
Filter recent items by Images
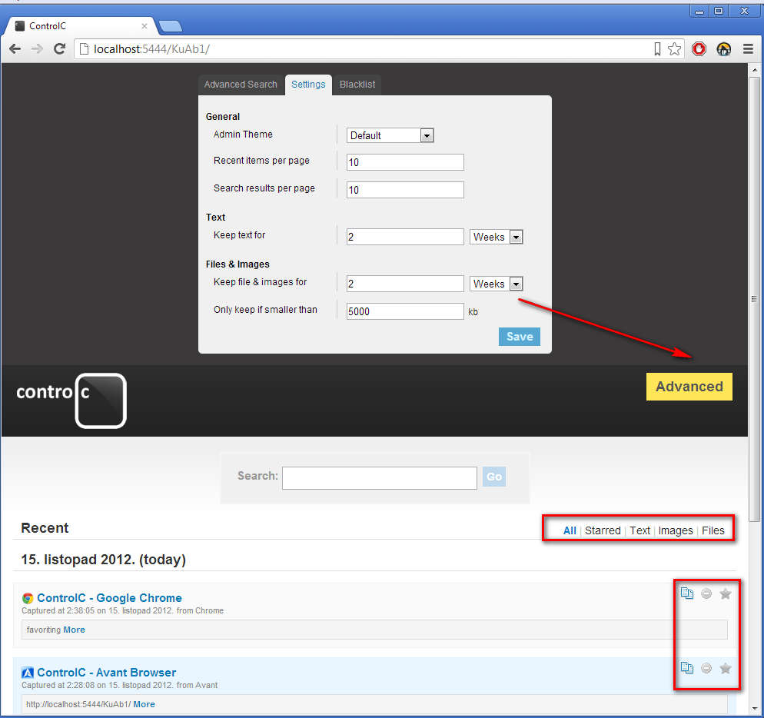coord(676,530)
